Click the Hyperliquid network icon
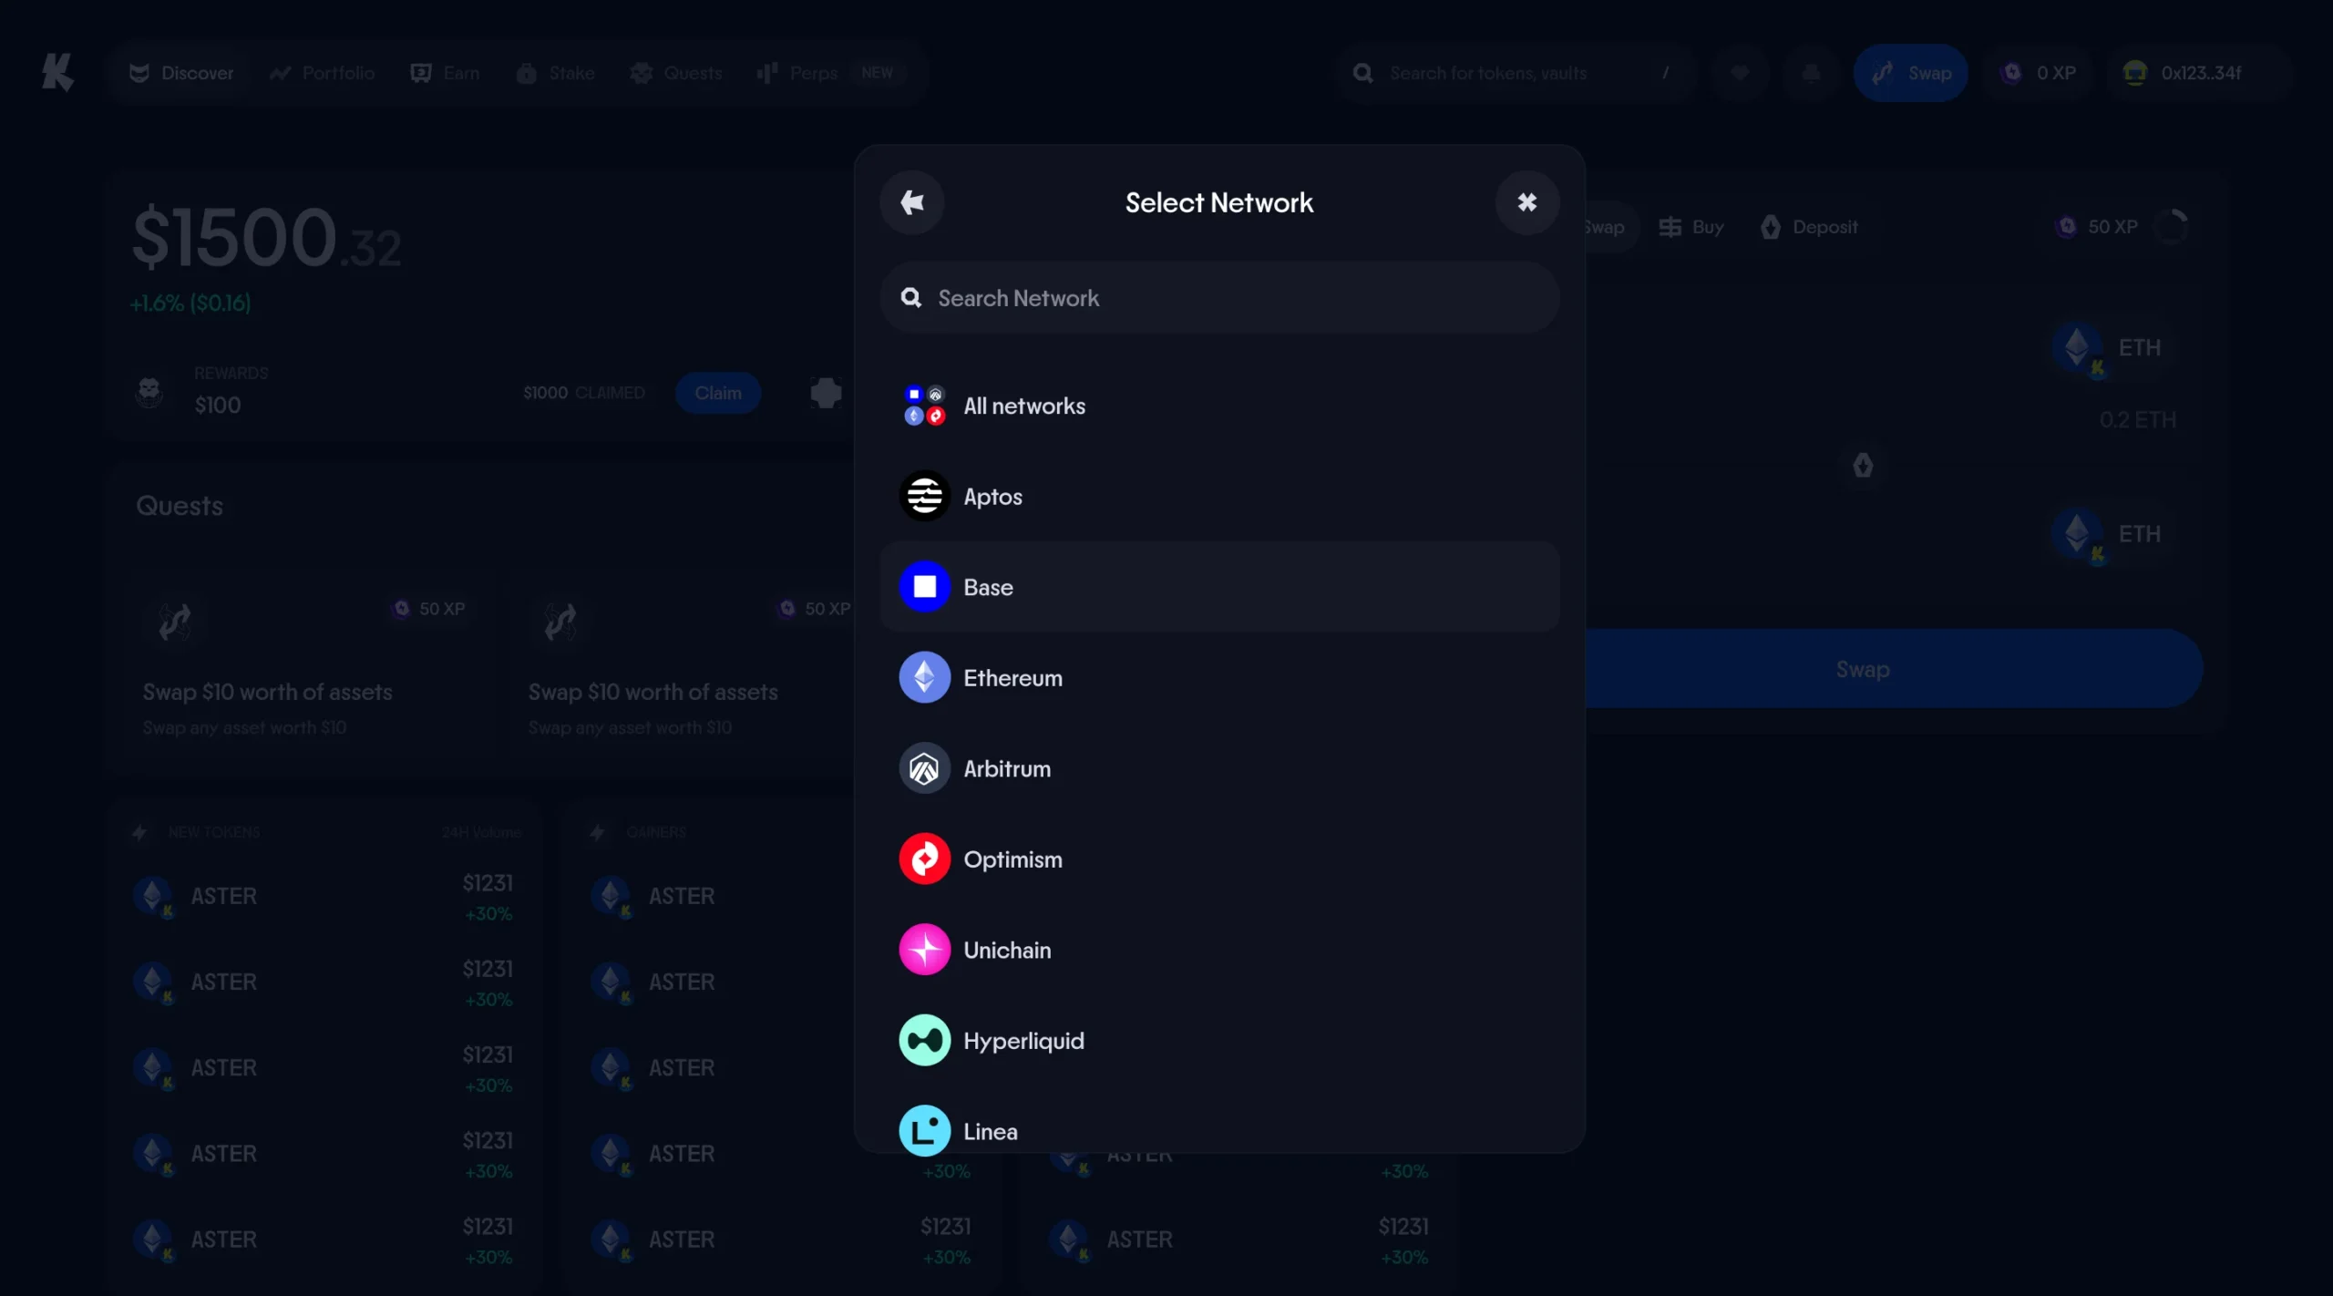This screenshot has height=1296, width=2333. point(924,1041)
